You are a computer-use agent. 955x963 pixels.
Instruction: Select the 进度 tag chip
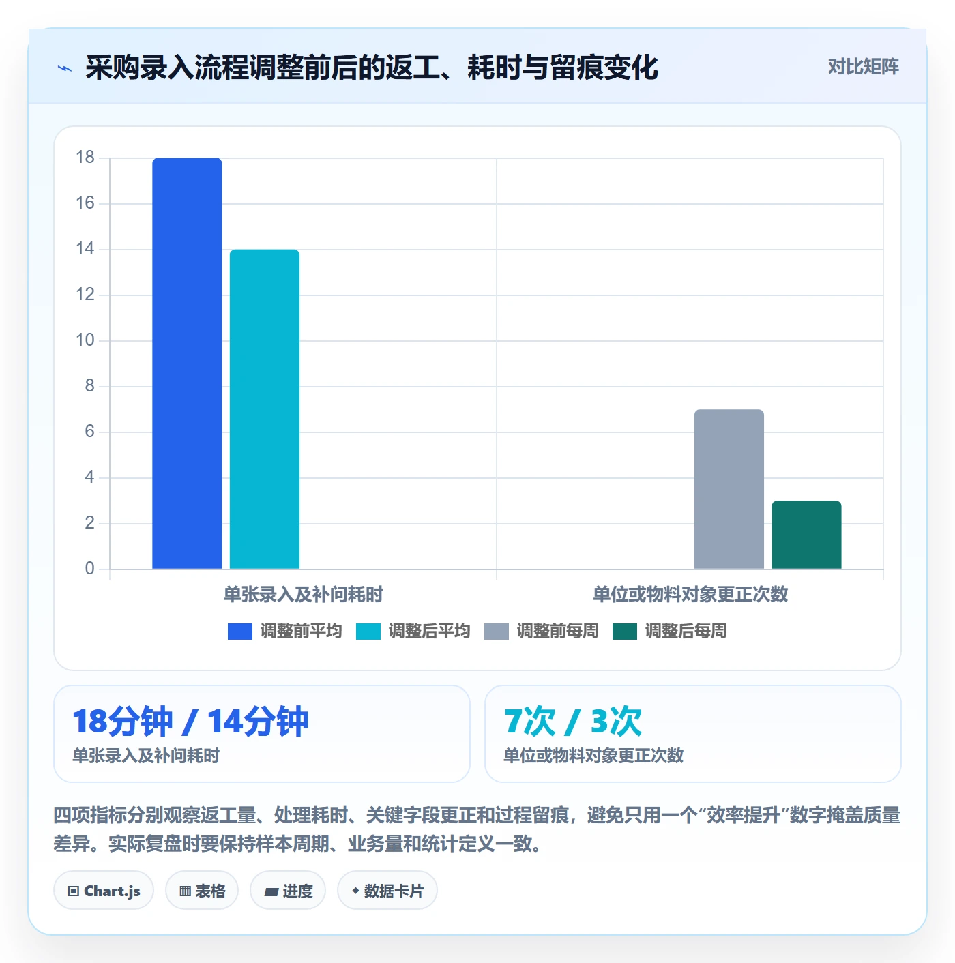point(288,891)
